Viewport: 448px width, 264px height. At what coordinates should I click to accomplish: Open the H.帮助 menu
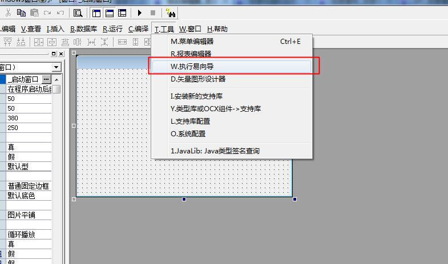[x=217, y=29]
